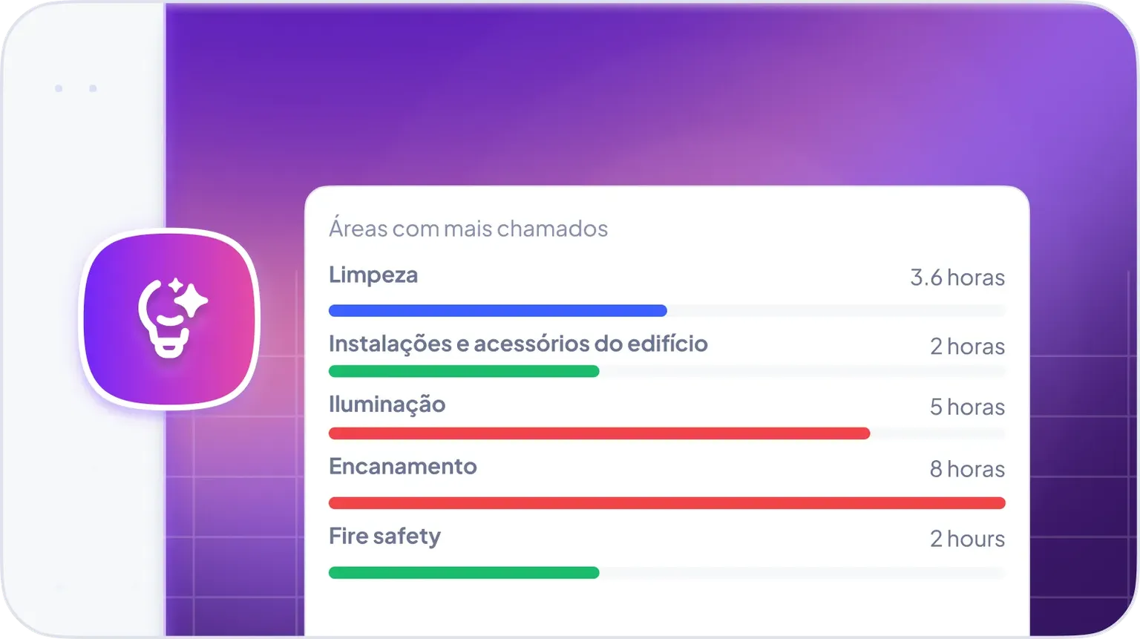Click the "5 horas" value

(x=967, y=407)
